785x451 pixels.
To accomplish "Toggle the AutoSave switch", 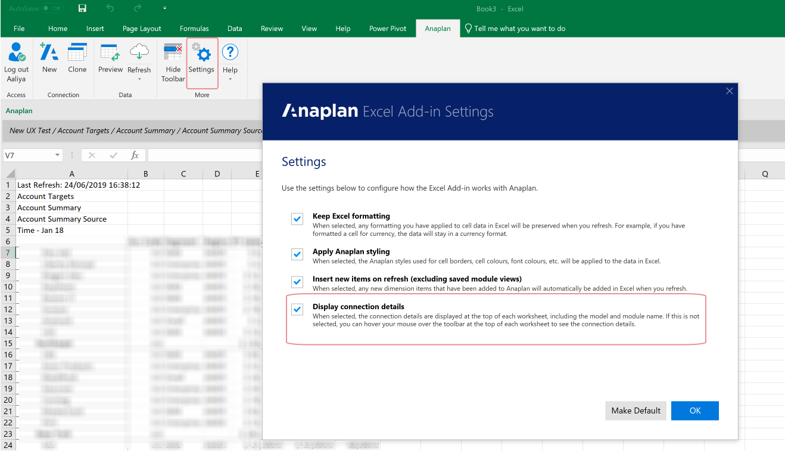I will 53,8.
